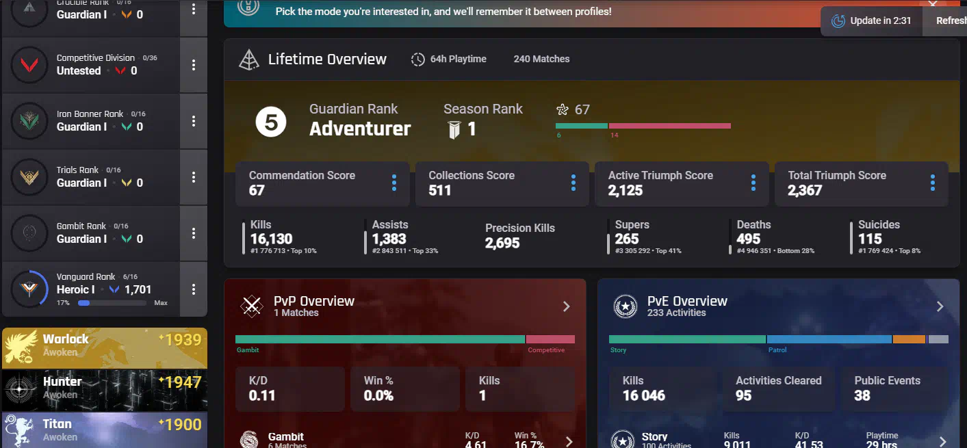Expand the PvP Overview section arrow
Screen dimensions: 967x448
566,306
